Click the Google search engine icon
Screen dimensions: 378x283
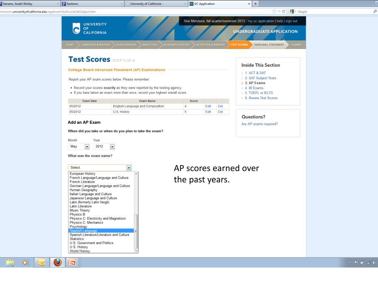tap(292, 11)
